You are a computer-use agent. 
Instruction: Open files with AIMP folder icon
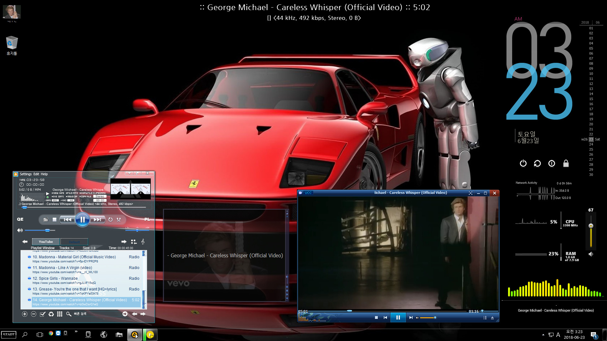coord(46,219)
